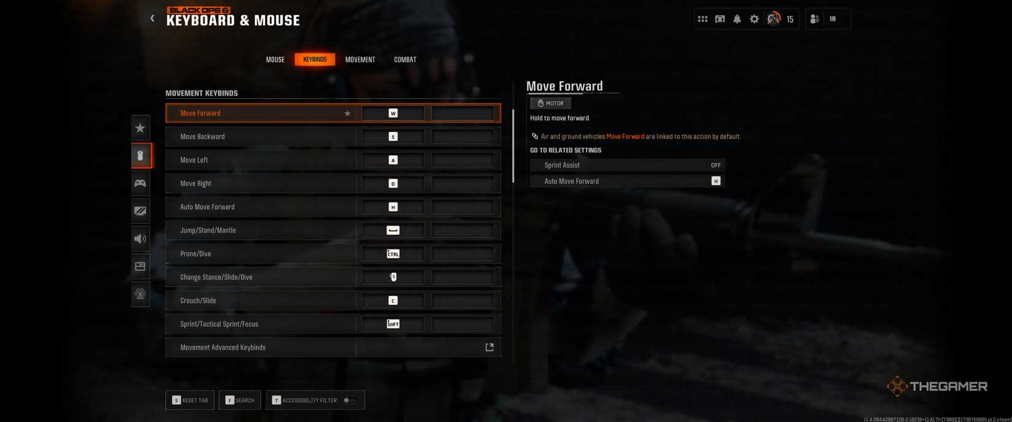The width and height of the screenshot is (1012, 422).
Task: Select the secondary keybind slot for Move Backward
Action: click(462, 137)
